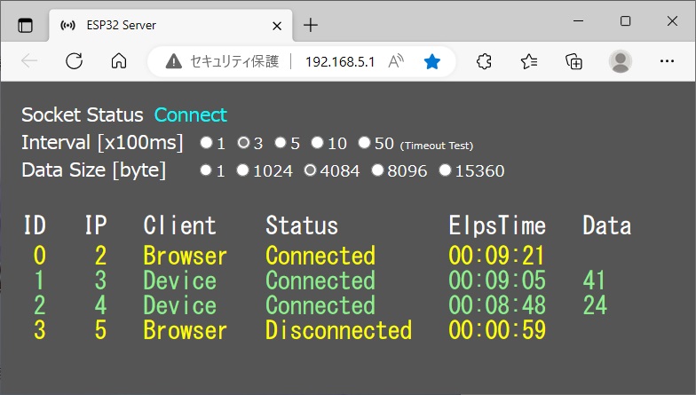This screenshot has height=395, width=696.
Task: Open the Collections icon
Action: pos(574,61)
